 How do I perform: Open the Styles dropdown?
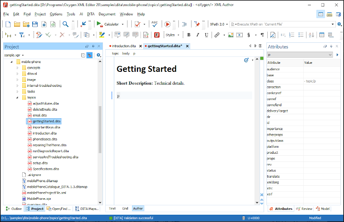pos(172,35)
